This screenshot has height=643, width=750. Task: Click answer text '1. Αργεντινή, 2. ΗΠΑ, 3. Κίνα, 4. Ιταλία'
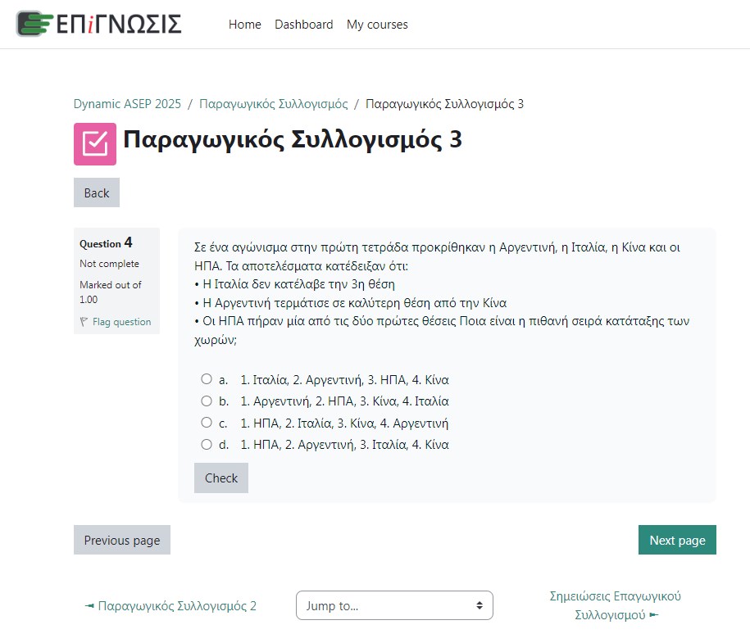tap(344, 401)
